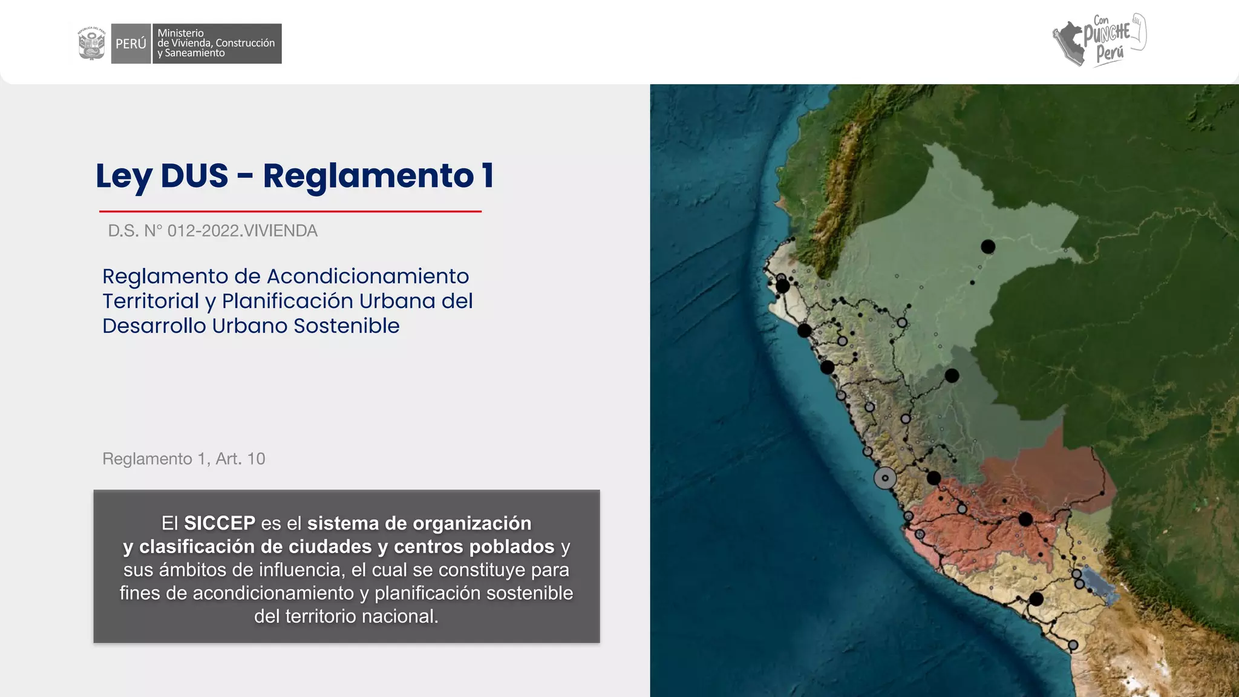Screen dimensions: 1239x697
Task: Click the Ministerio de Vivienda, Construcción y Saneamiento label
Action: [216, 44]
